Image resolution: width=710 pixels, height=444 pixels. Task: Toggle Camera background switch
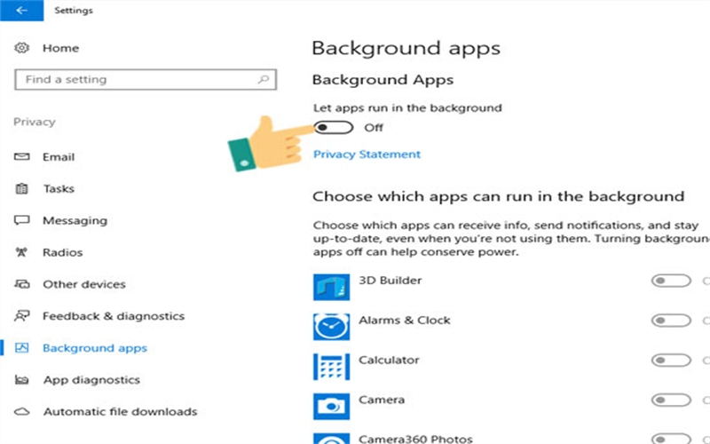671,400
